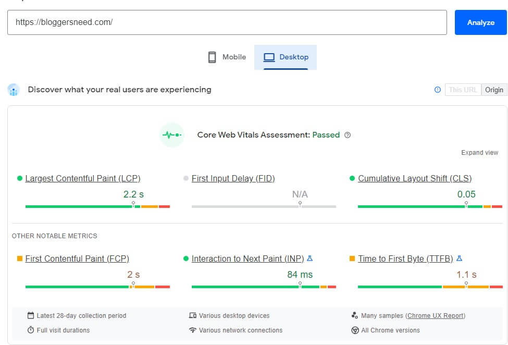Click the stopwatch icon by Full visit durations
This screenshot has height=345, width=508.
pyautogui.click(x=31, y=330)
